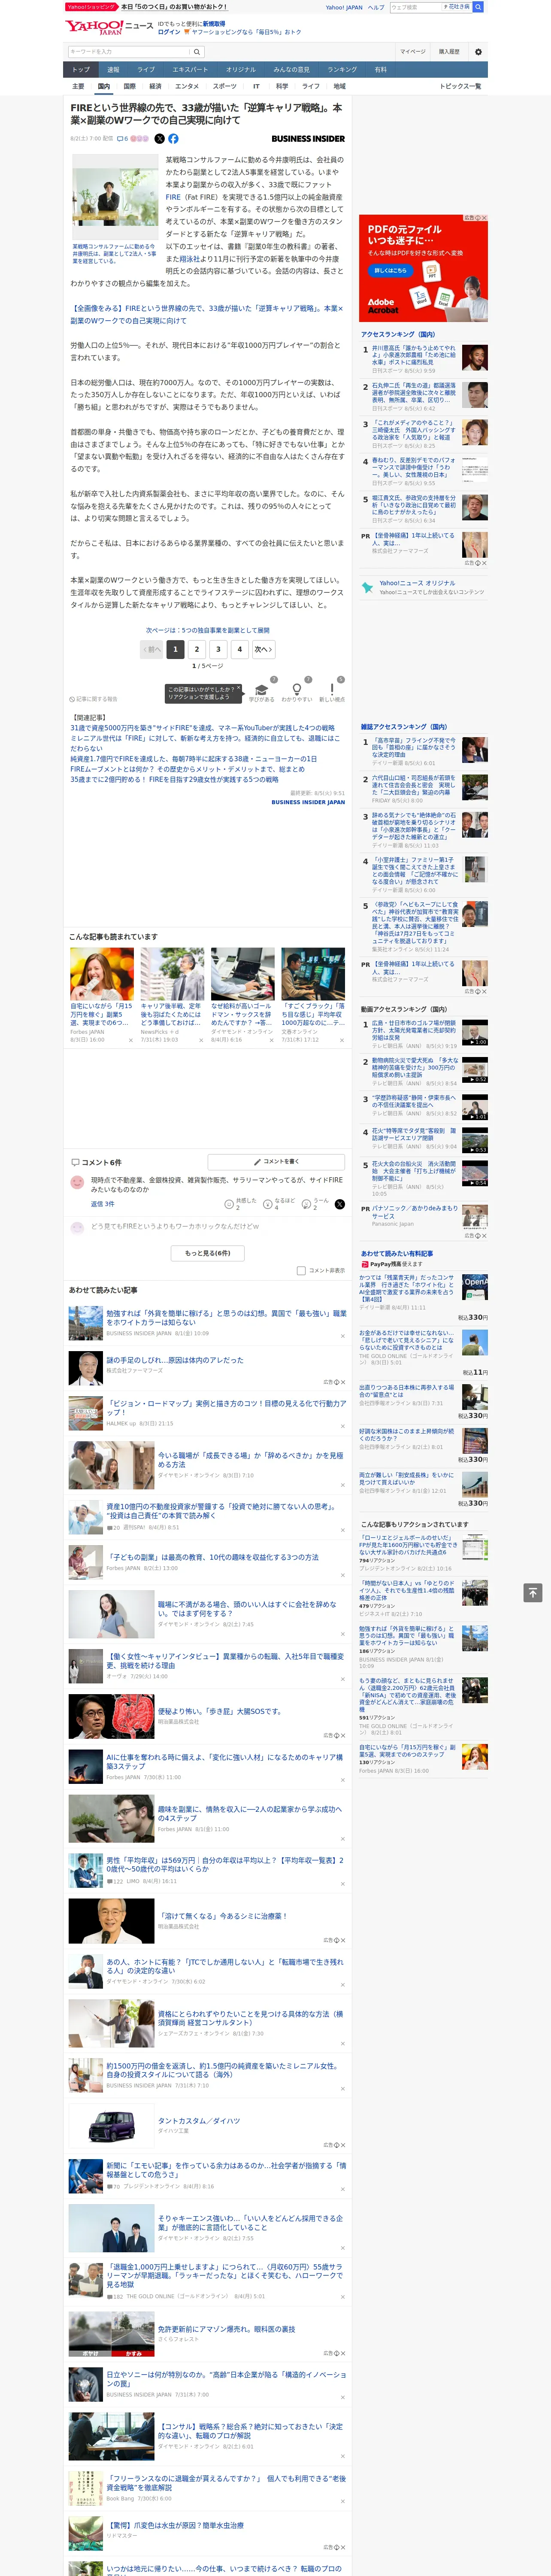The width and height of the screenshot is (551, 2576).
Task: Click マイページ link
Action: (x=413, y=52)
